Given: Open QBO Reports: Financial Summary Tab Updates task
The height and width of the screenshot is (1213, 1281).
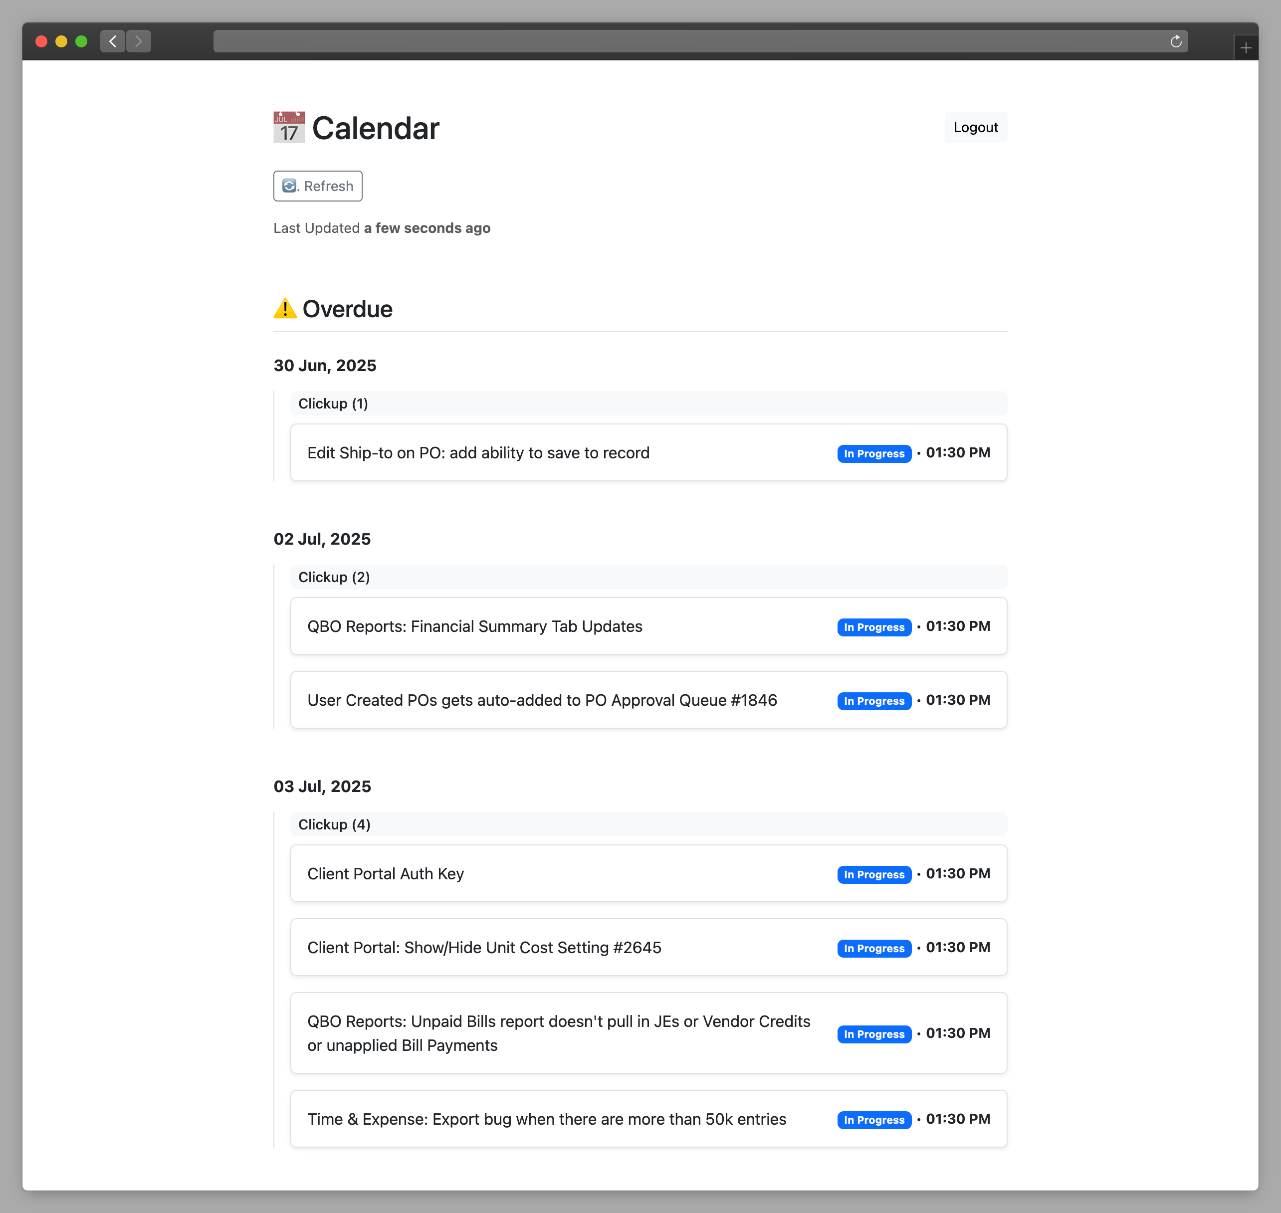Looking at the screenshot, I should pyautogui.click(x=648, y=626).
